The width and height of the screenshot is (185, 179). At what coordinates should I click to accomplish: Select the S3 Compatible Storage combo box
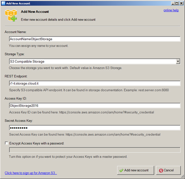click(x=95, y=62)
